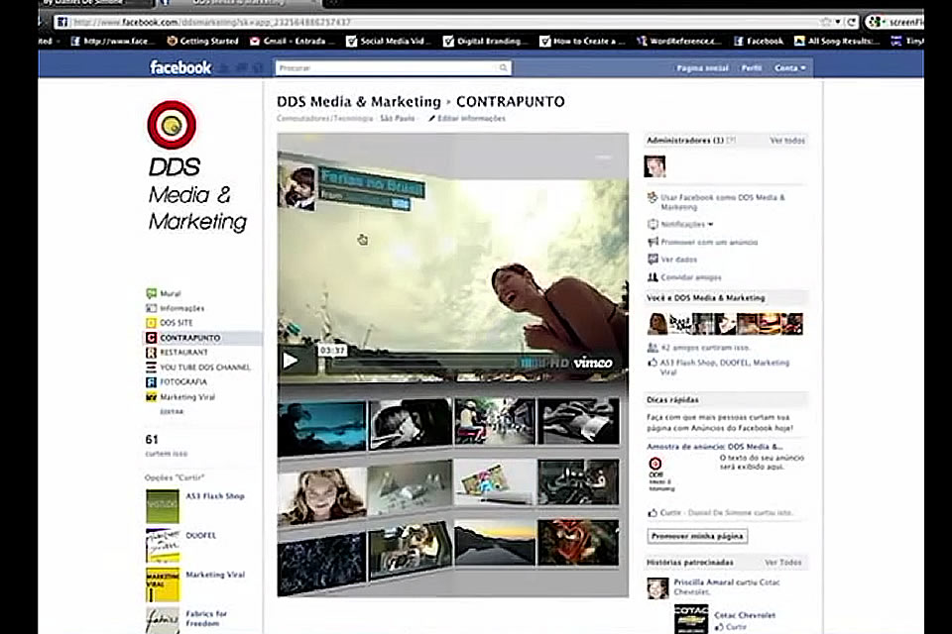Viewport: 952px width, 634px height.
Task: Click the administrator profile photo
Action: (x=654, y=166)
